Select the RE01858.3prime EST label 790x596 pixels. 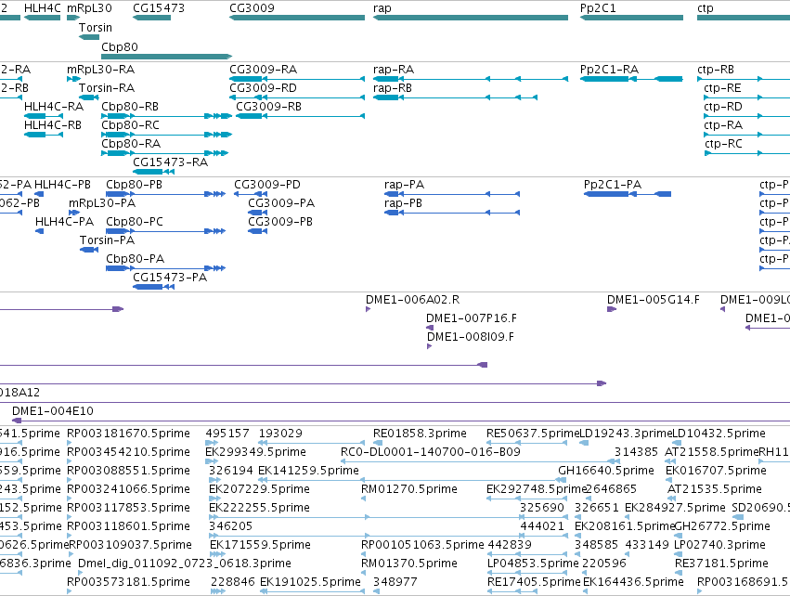click(x=420, y=434)
